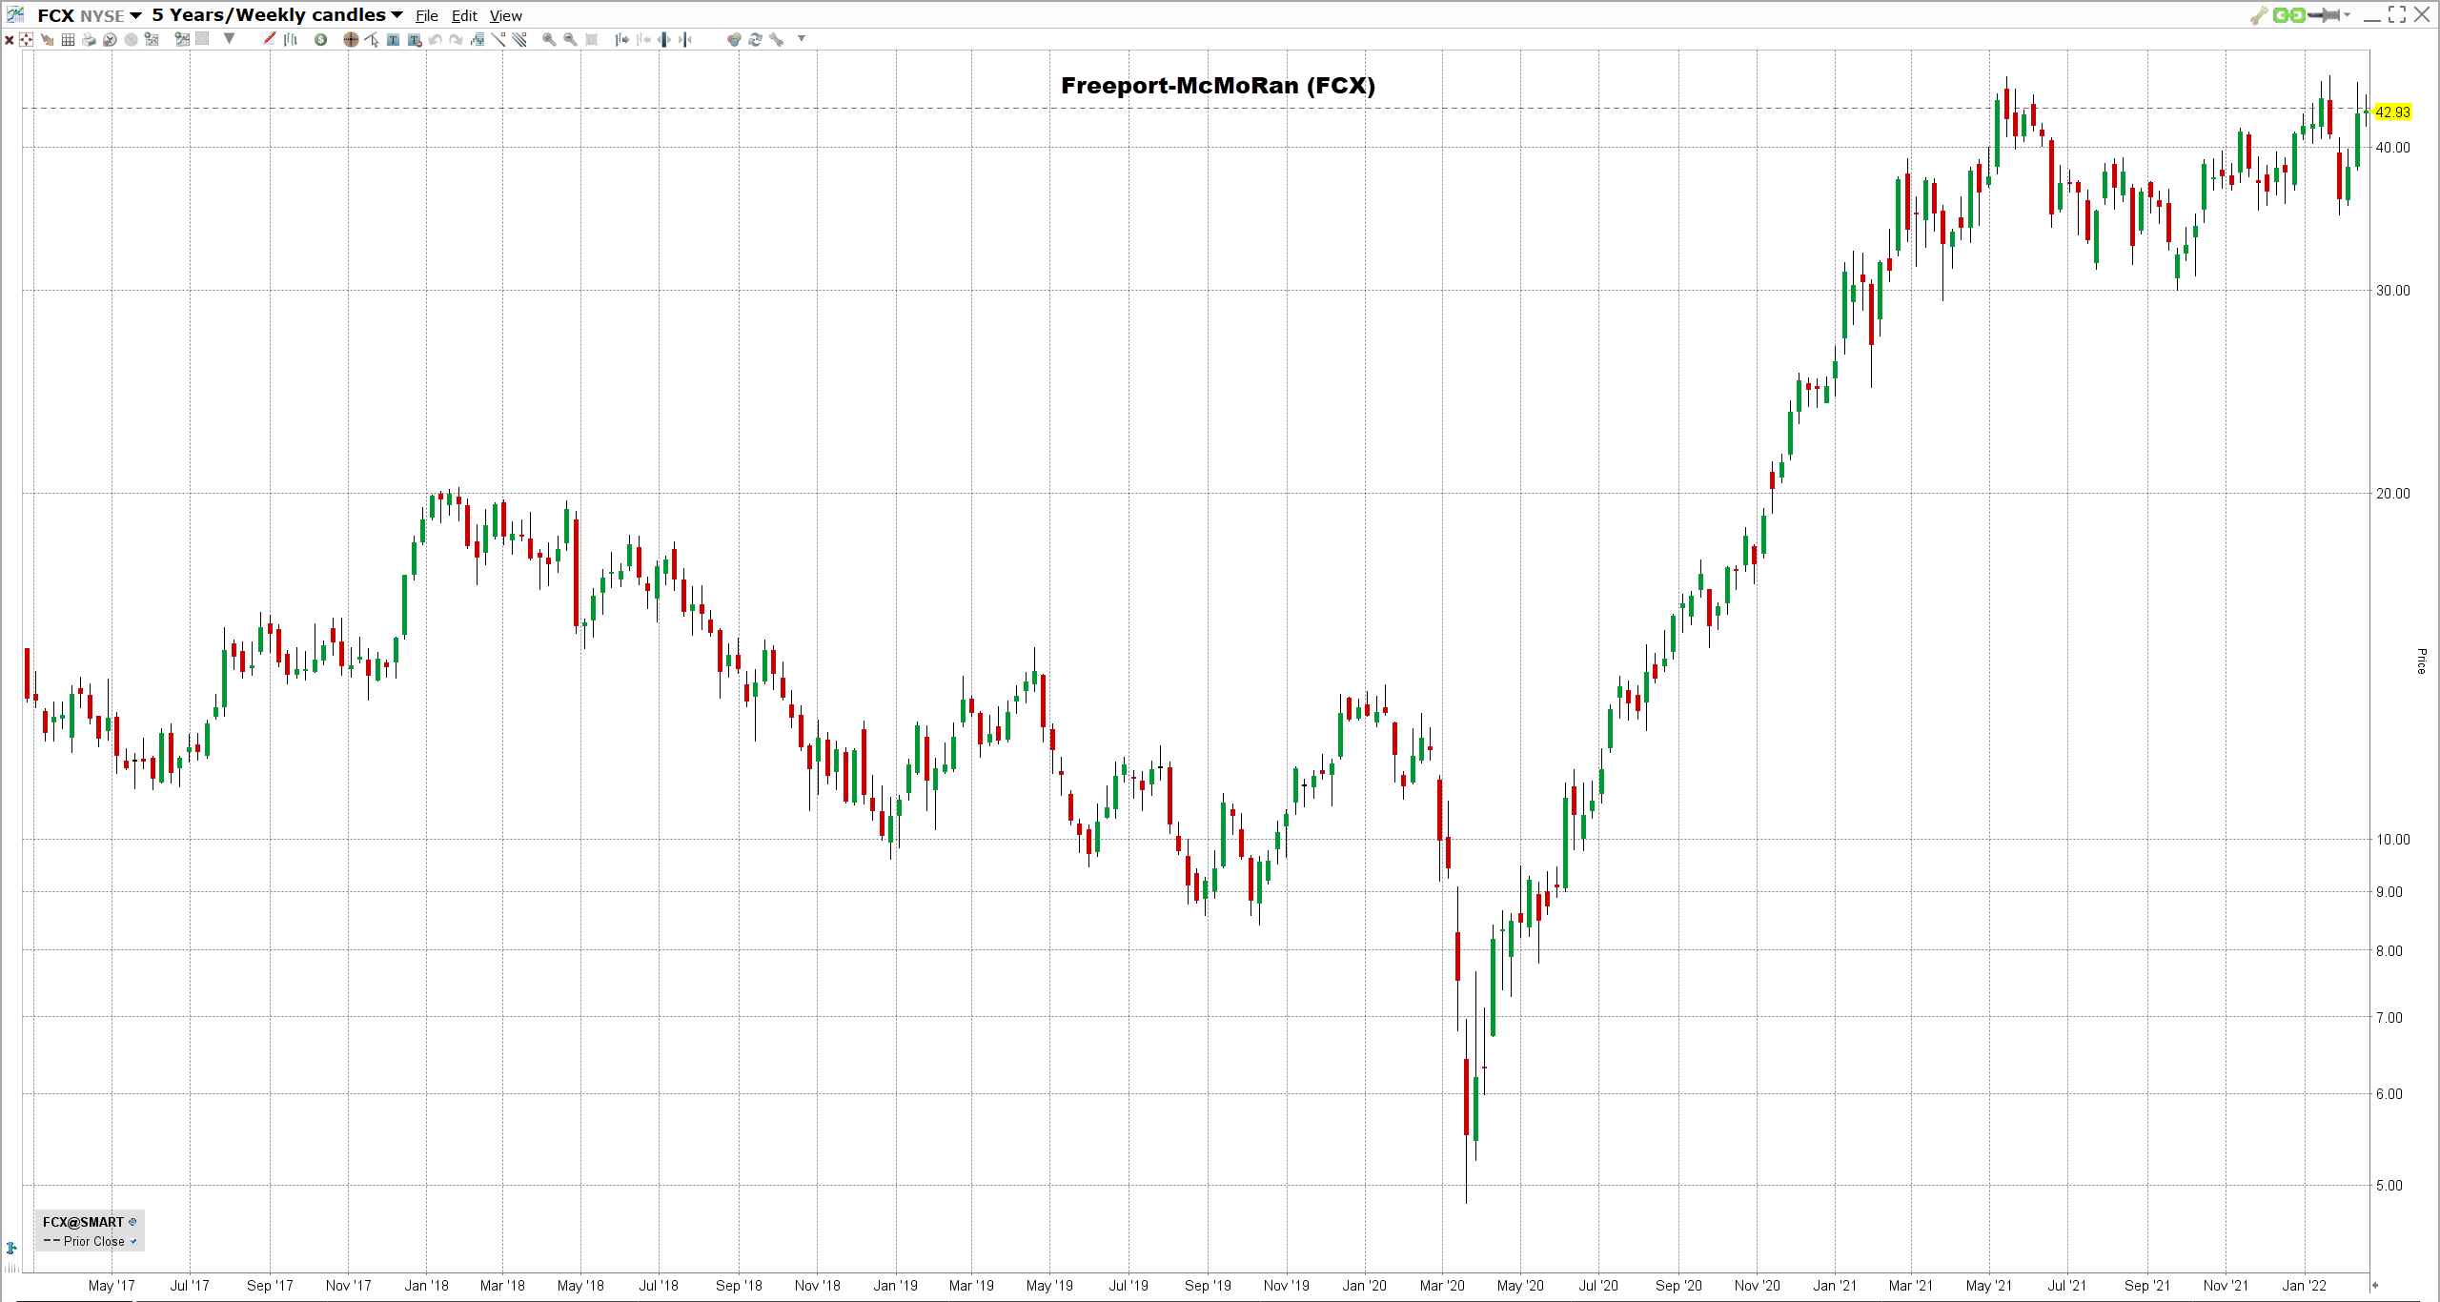Expand the toolbar overflow arrow
2440x1302 pixels.
pos(802,38)
